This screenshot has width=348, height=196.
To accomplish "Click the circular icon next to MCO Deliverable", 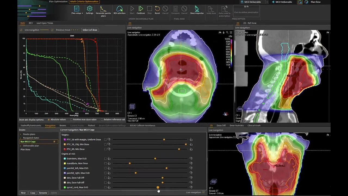I will [x=300, y=2].
